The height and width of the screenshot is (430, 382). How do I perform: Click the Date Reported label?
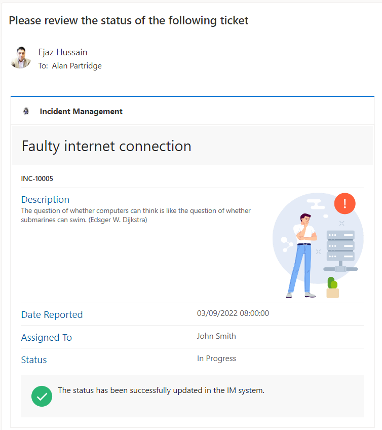(52, 314)
